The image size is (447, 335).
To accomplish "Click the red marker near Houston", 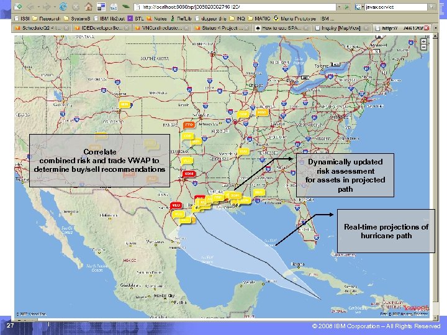I will [x=199, y=197].
